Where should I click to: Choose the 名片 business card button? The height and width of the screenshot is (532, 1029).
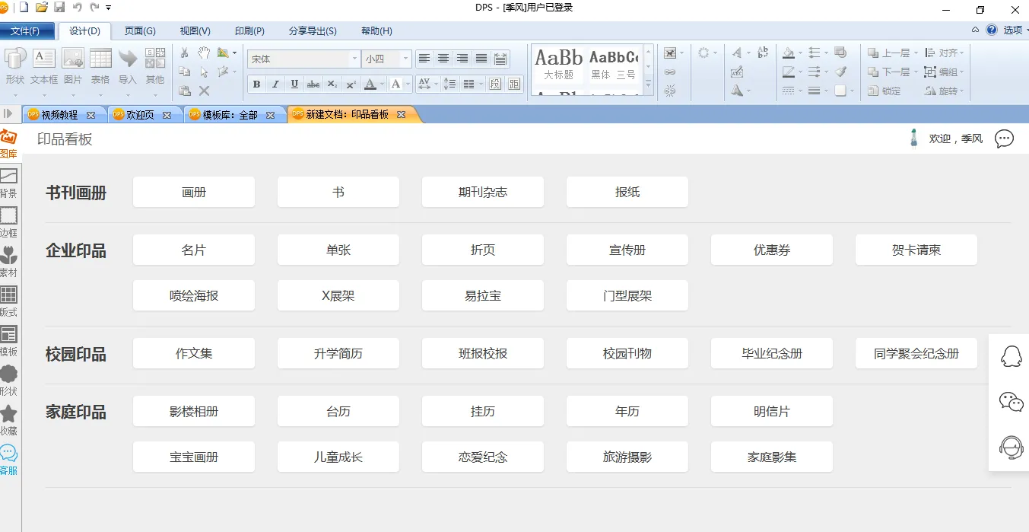[194, 250]
